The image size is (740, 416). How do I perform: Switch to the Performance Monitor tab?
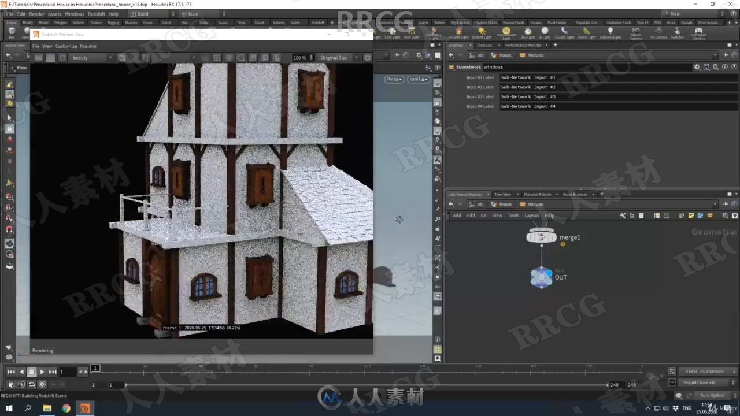[x=523, y=45]
